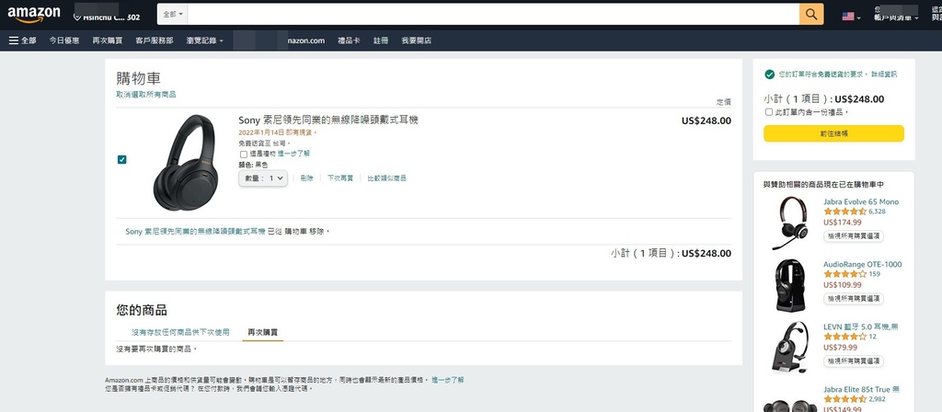The image size is (942, 412).
Task: Click 檢視所有購買選項 for AudioRange OTE-1000
Action: point(854,299)
